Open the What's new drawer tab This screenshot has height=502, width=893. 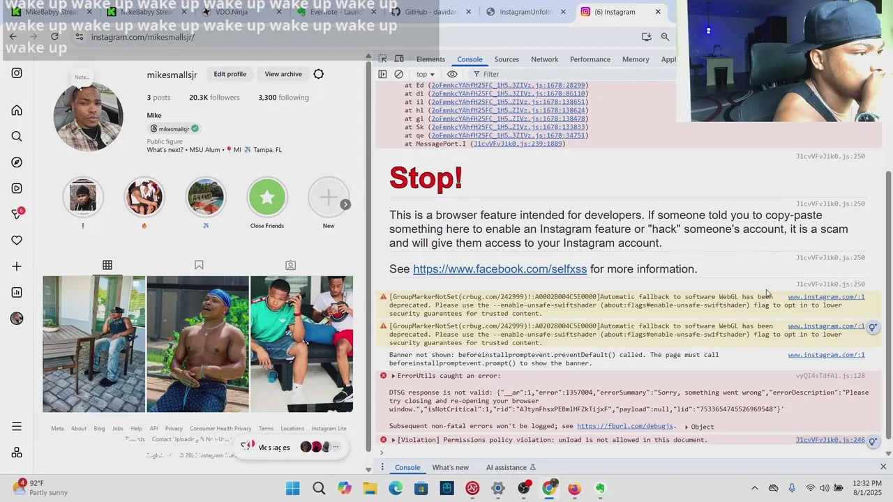click(450, 467)
